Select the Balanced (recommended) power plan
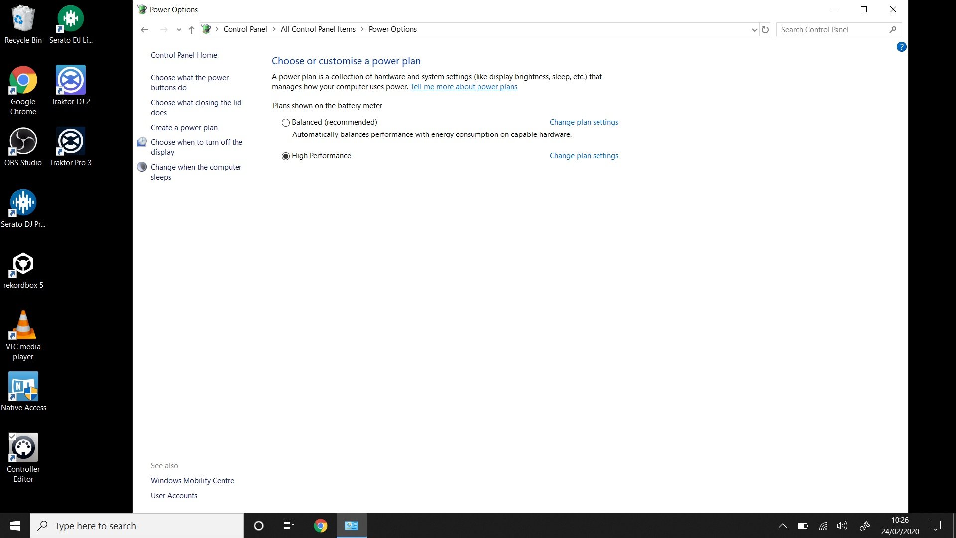 pos(286,123)
